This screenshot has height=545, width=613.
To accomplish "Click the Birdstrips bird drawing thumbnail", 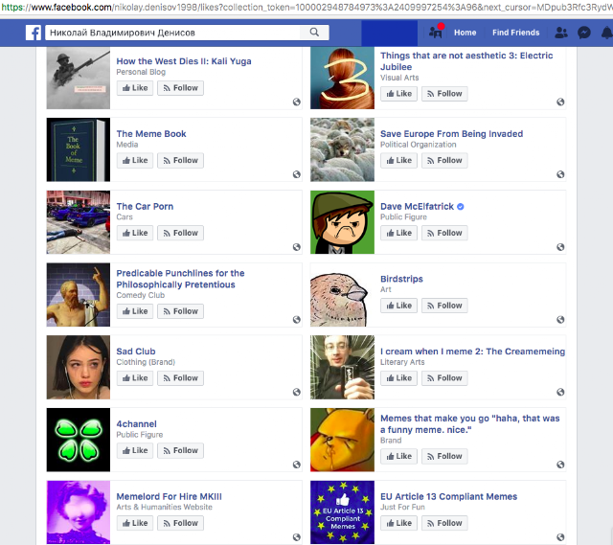I will point(342,295).
